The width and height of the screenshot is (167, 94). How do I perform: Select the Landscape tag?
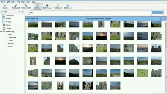(12, 38)
